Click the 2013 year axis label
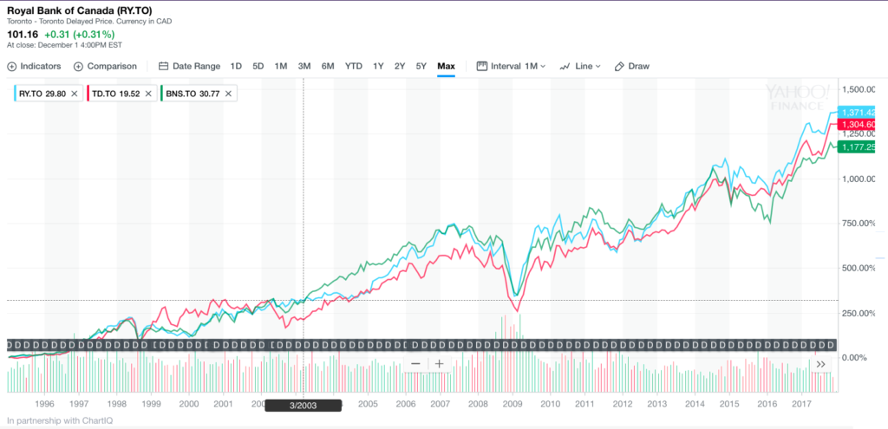 (x=657, y=404)
